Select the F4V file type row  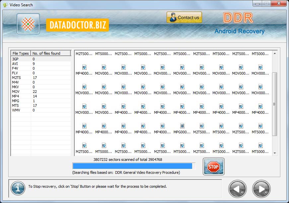pos(41,68)
